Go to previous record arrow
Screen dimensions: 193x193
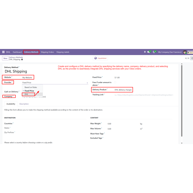[192, 58]
